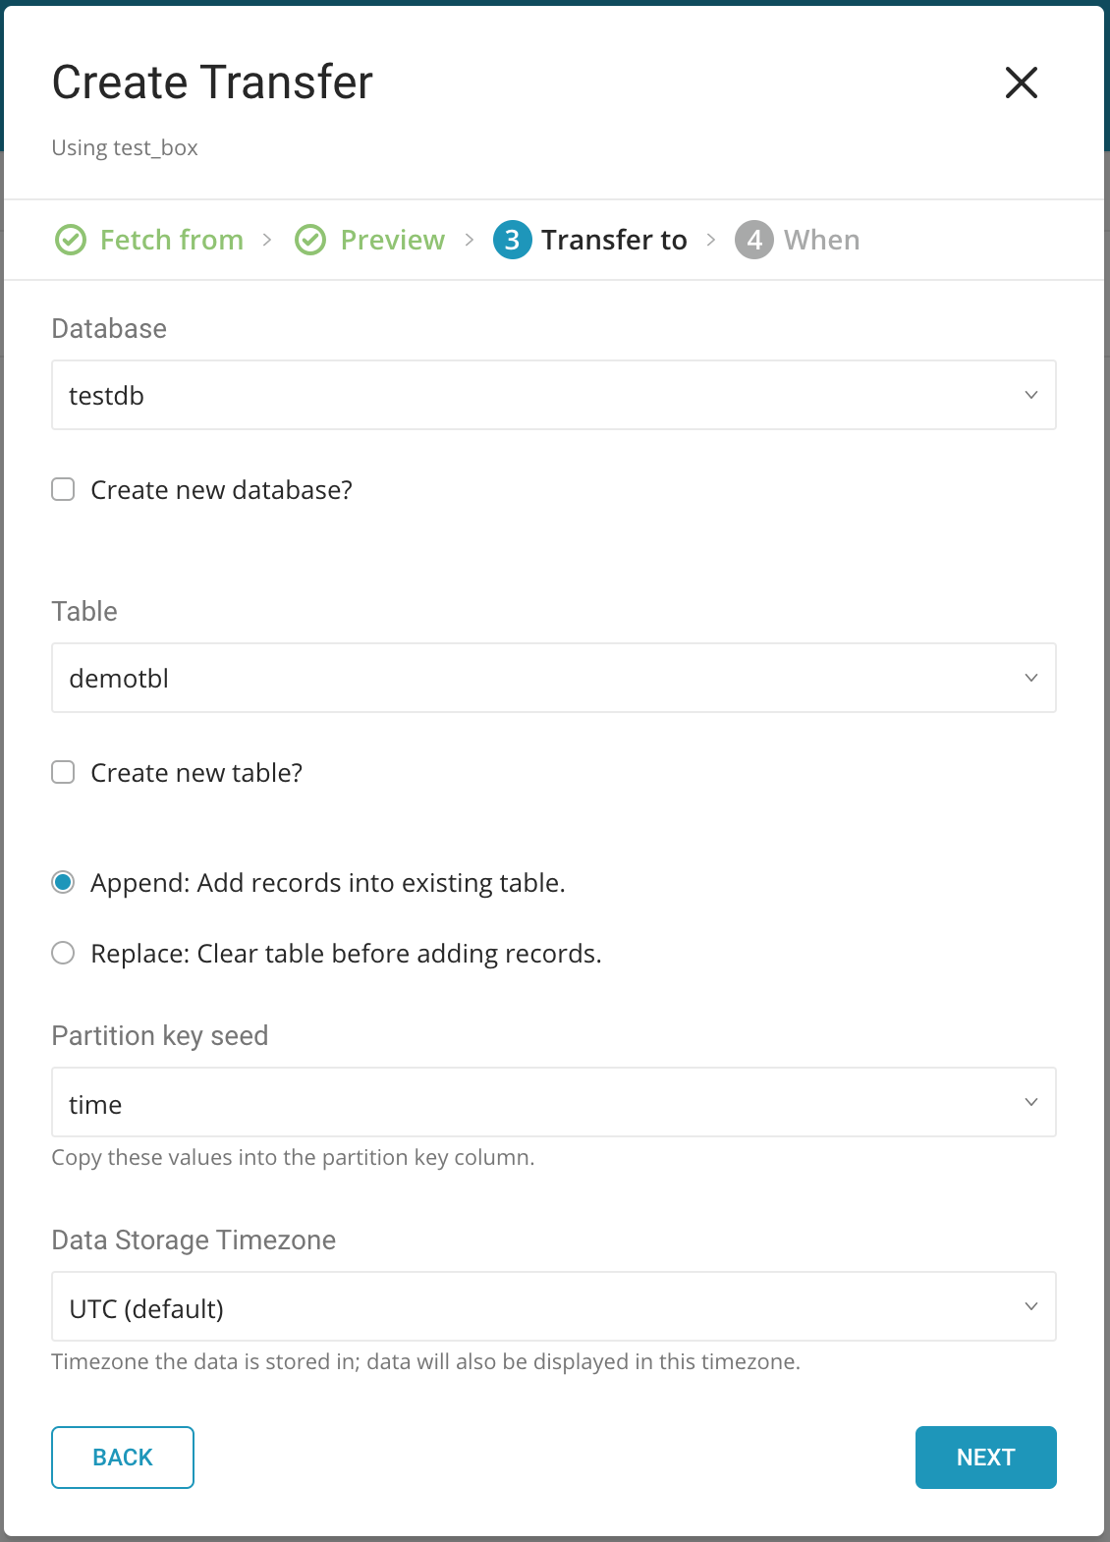Tick the Create new table checkbox

coord(63,772)
